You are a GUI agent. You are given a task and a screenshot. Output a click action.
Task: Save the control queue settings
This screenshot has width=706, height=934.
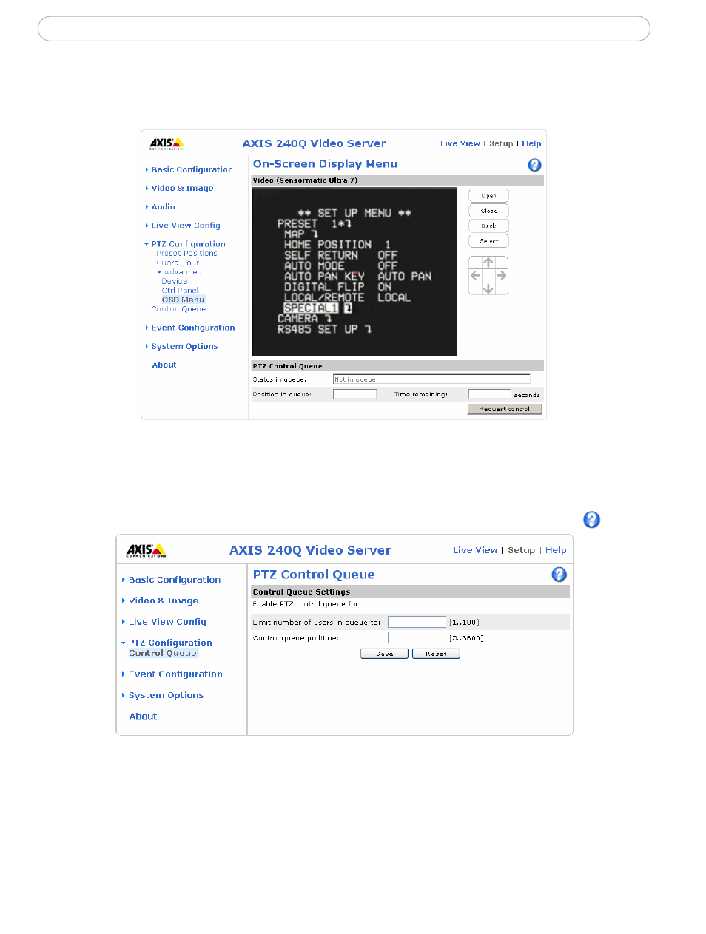pyautogui.click(x=384, y=654)
